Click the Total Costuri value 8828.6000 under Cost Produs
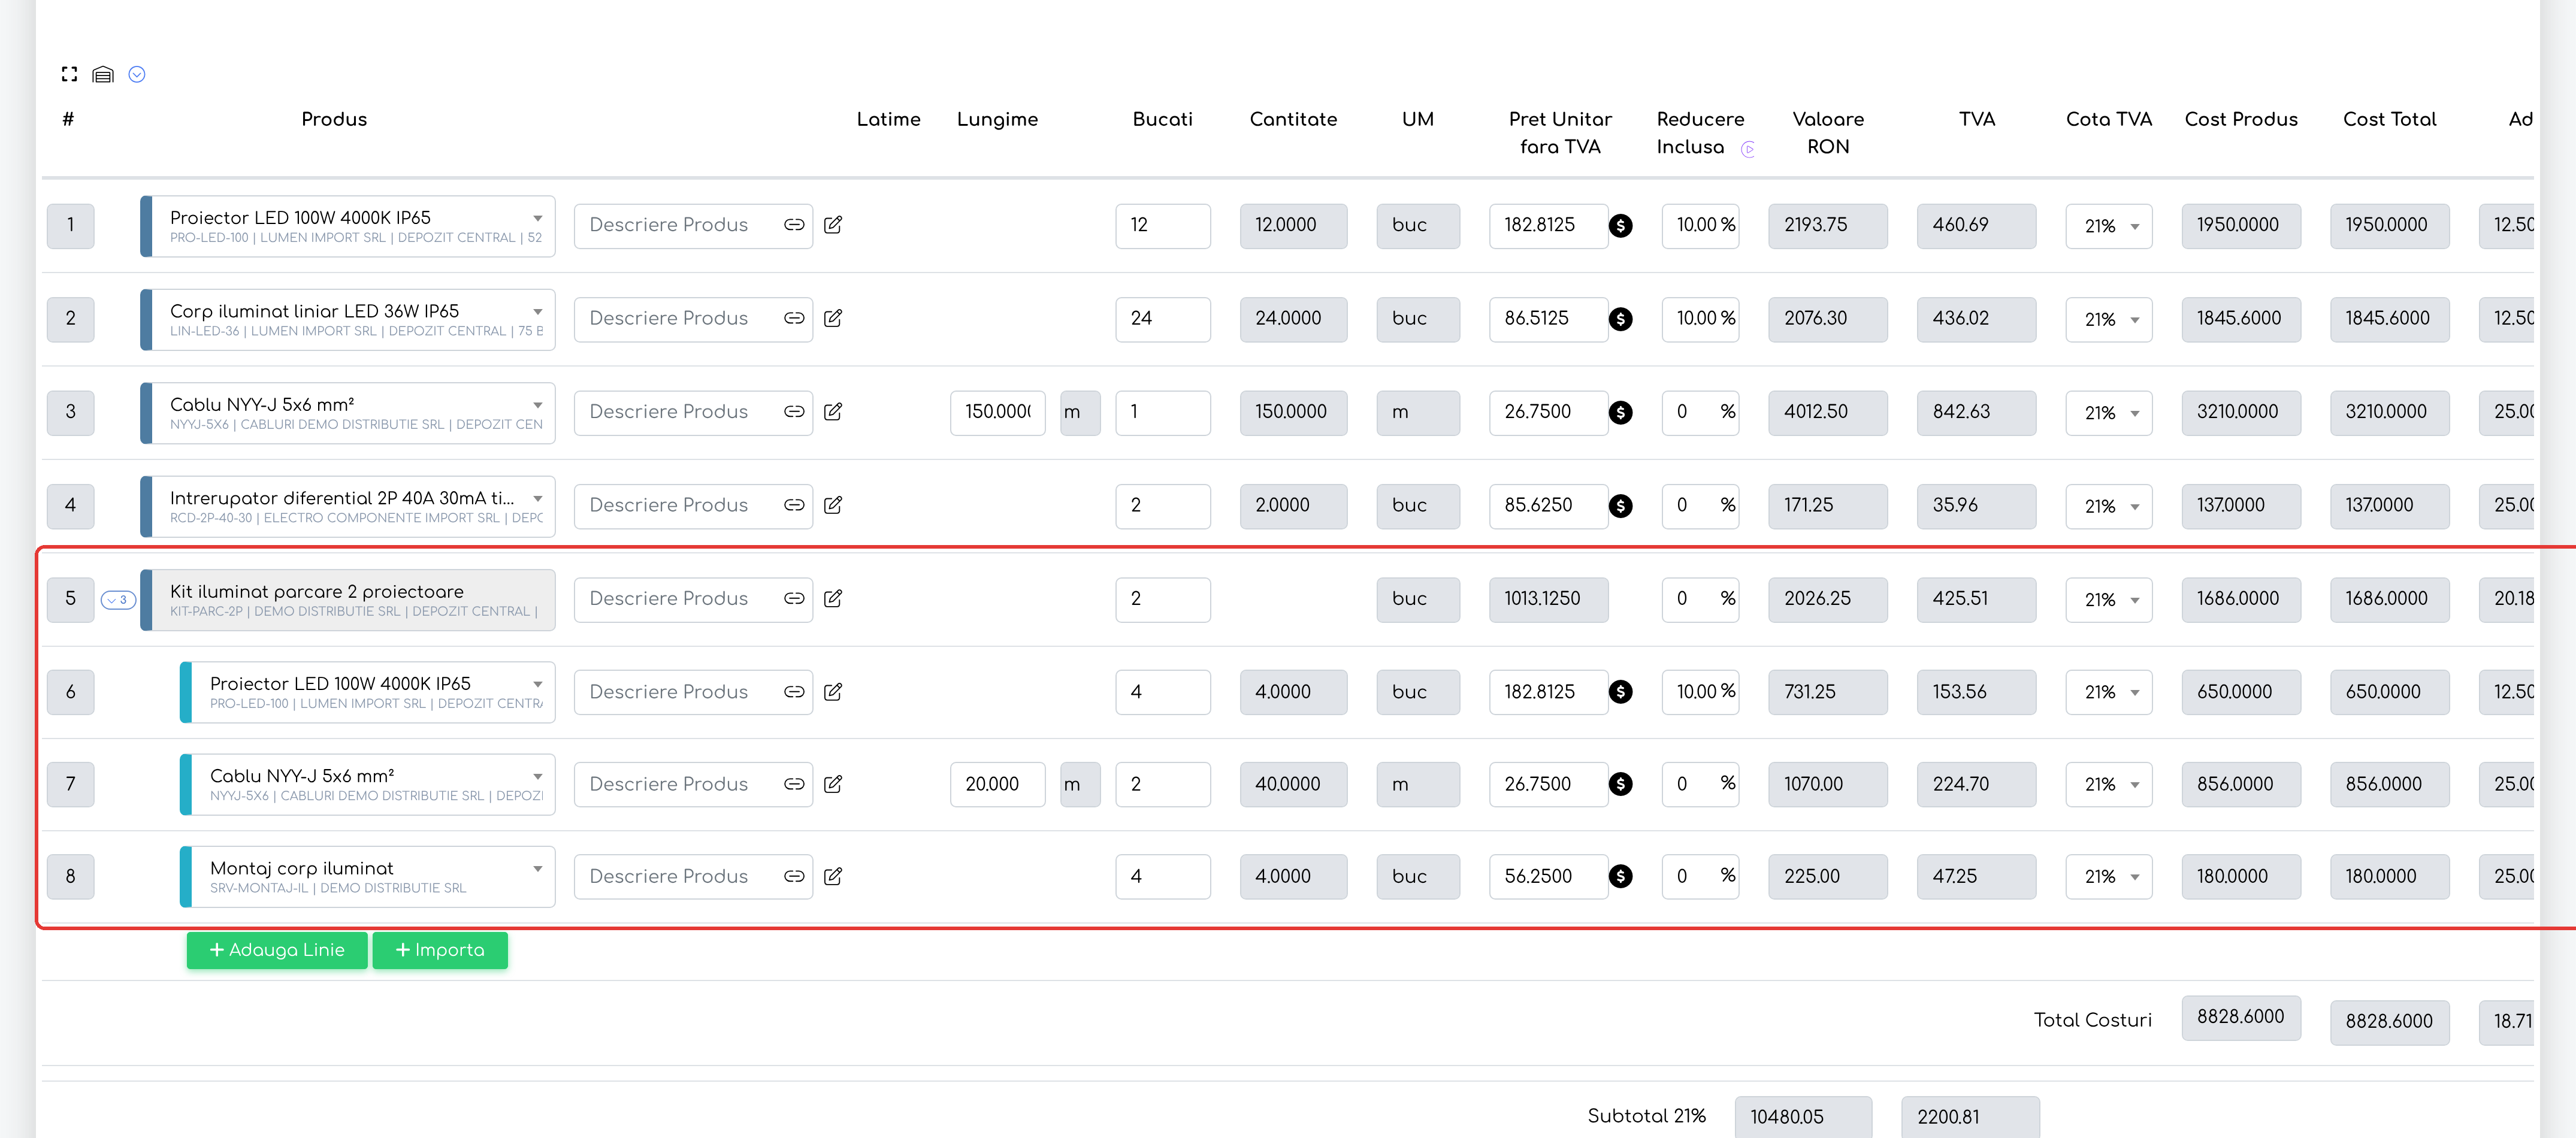Screen dimensions: 2576x1138 click(2241, 1017)
